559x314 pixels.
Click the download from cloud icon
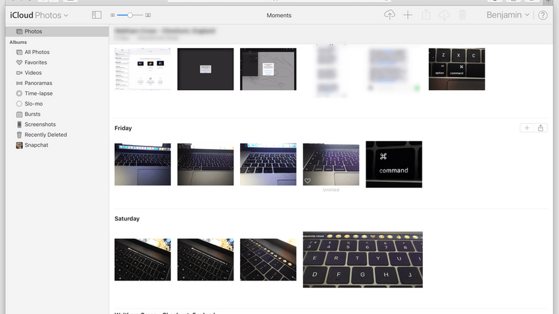[x=444, y=15]
